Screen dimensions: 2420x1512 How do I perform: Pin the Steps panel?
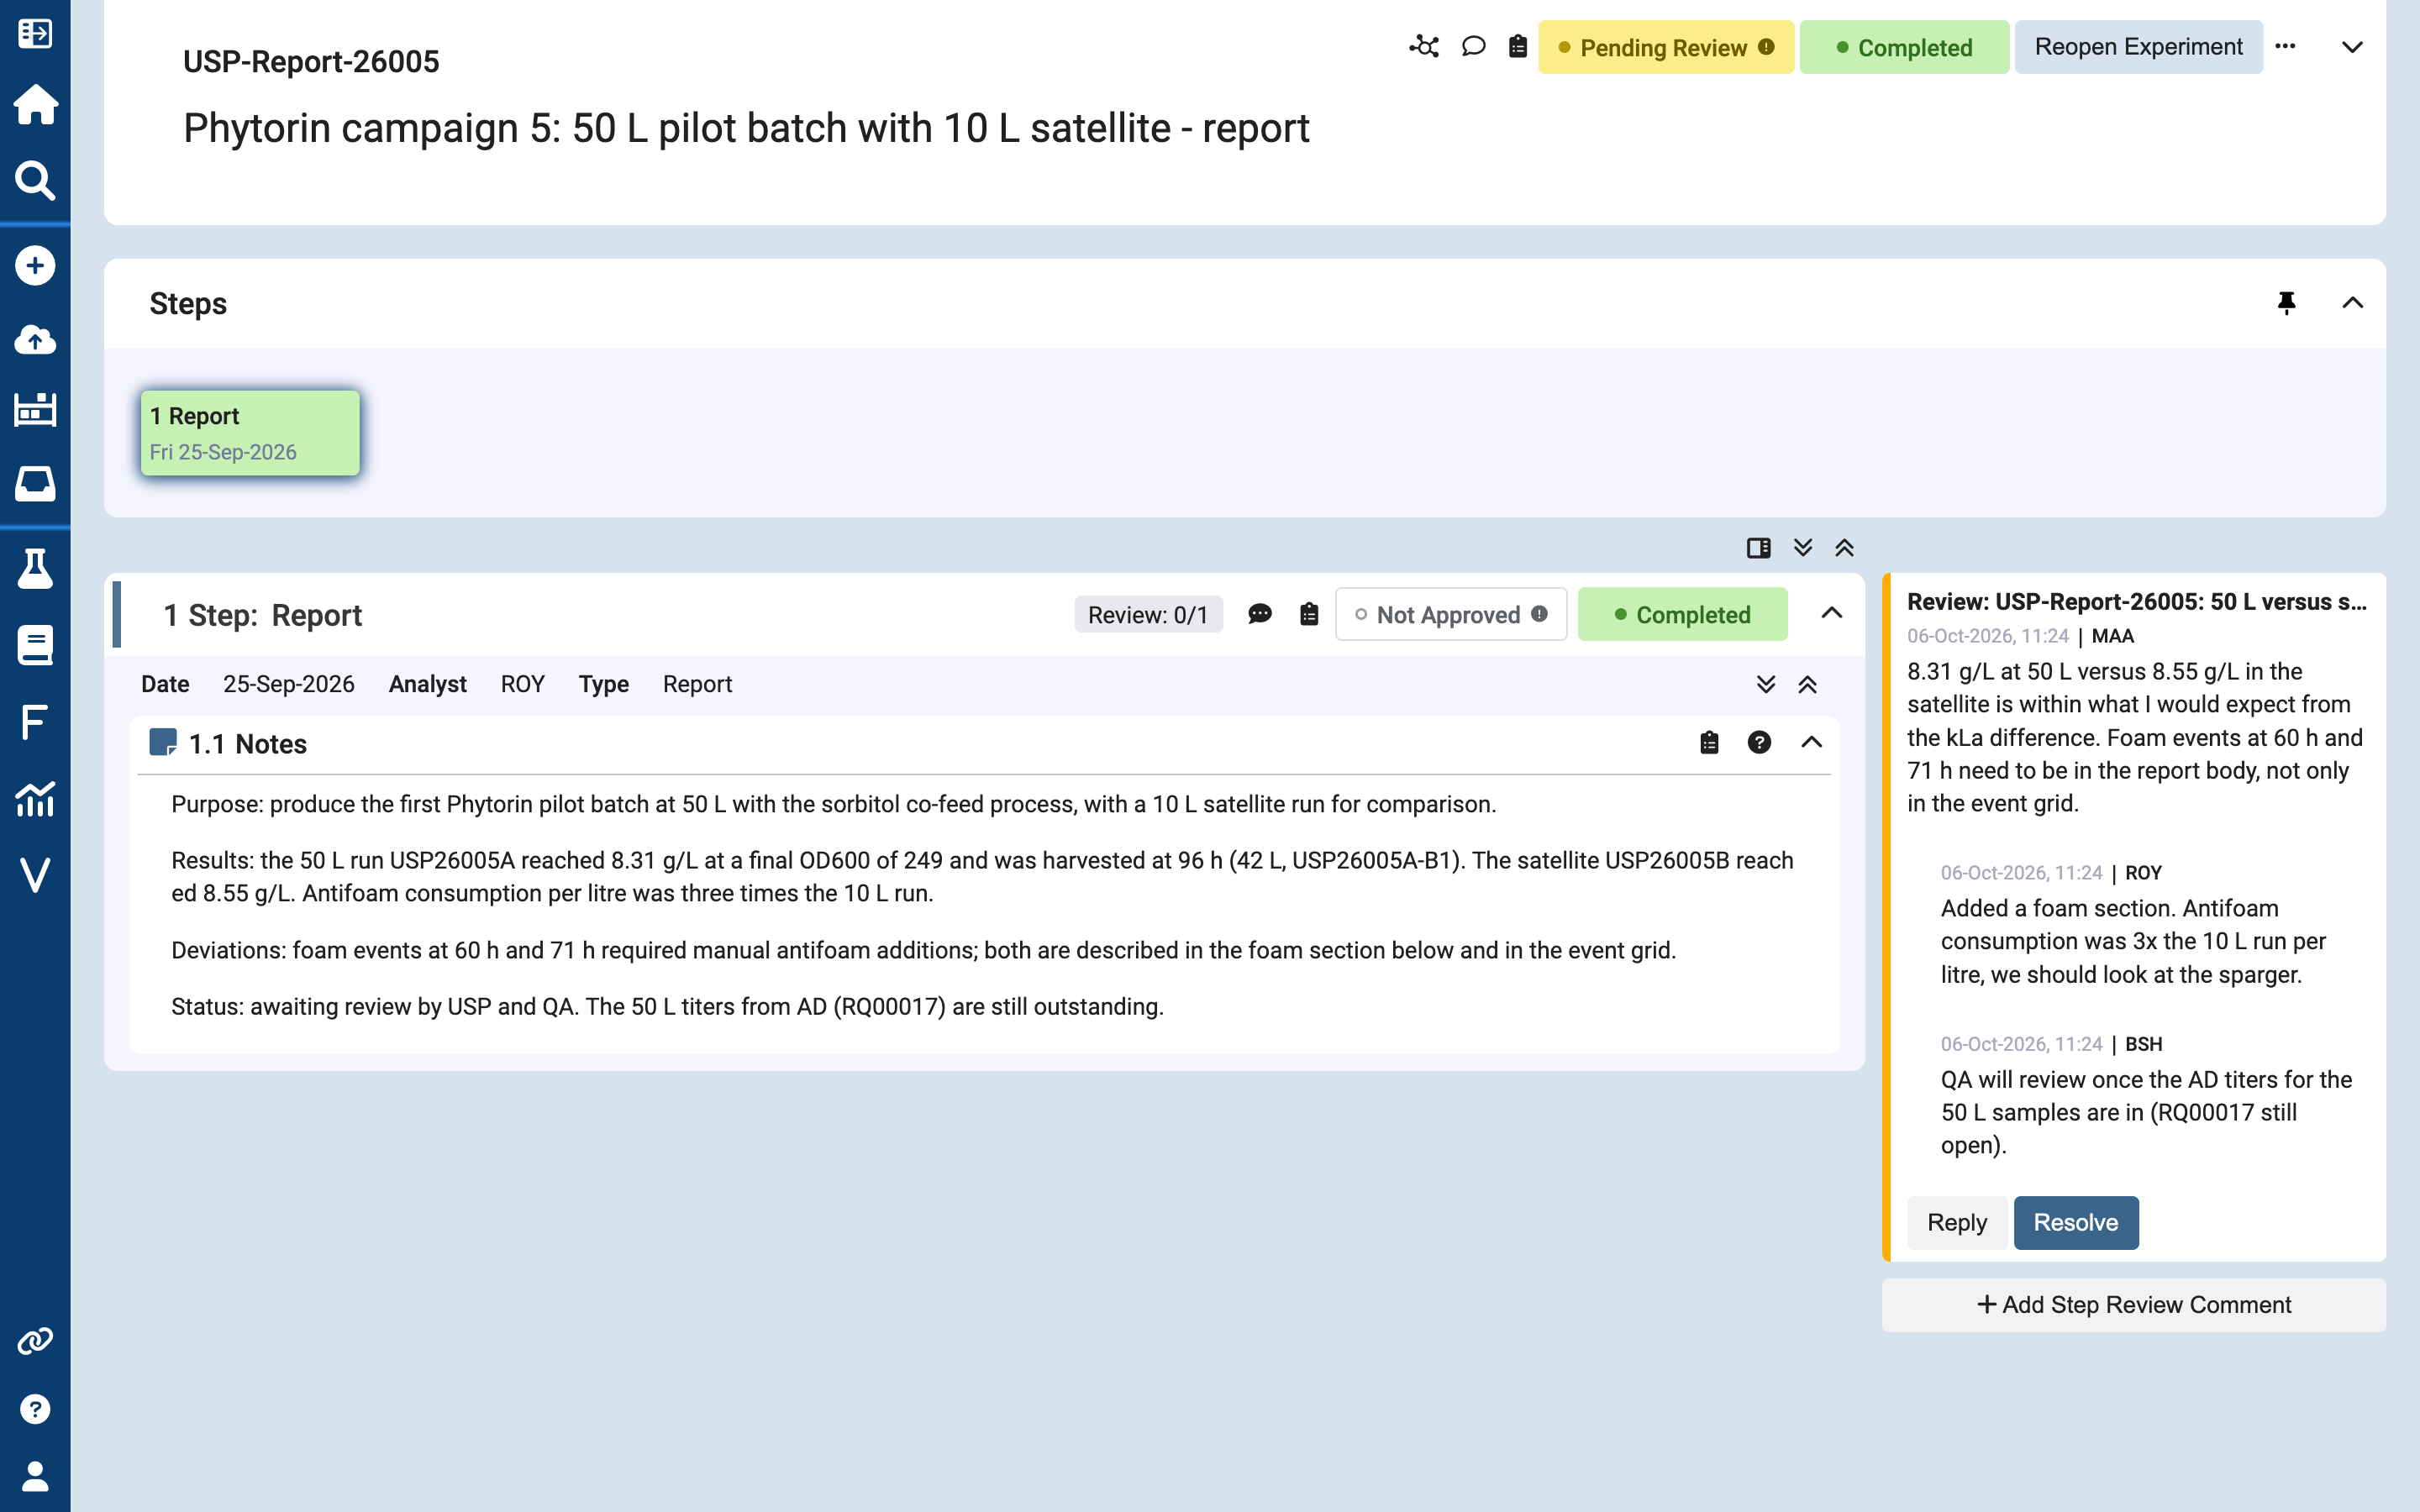tap(2286, 303)
